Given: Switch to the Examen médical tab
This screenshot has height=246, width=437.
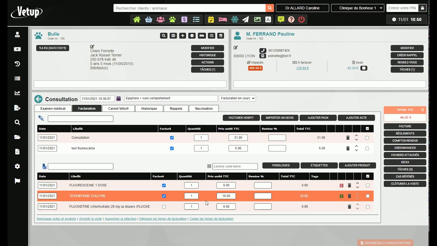Looking at the screenshot, I should click(x=53, y=109).
